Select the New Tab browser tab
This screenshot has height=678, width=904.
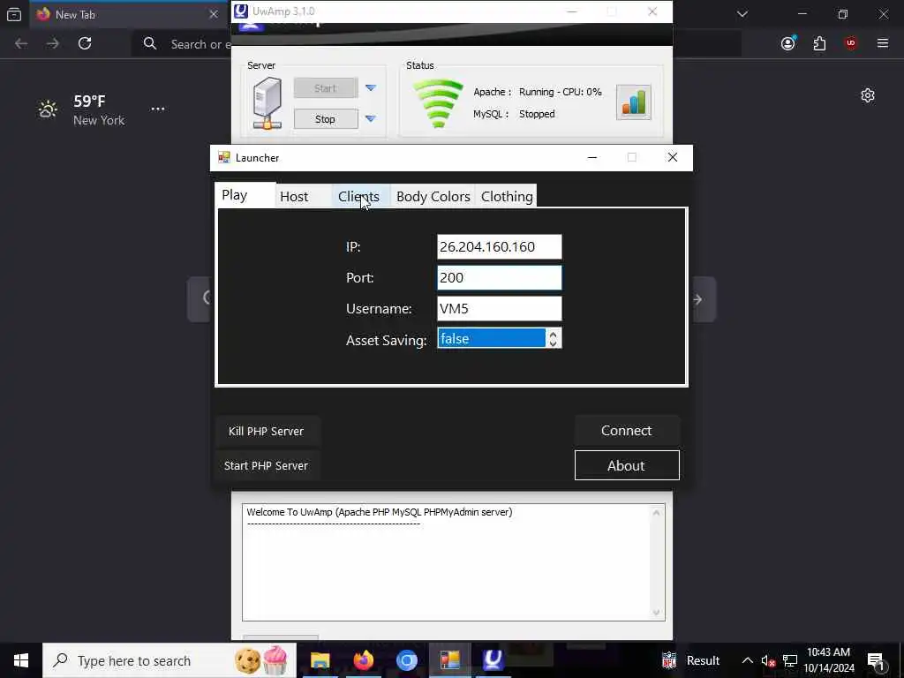pos(127,14)
